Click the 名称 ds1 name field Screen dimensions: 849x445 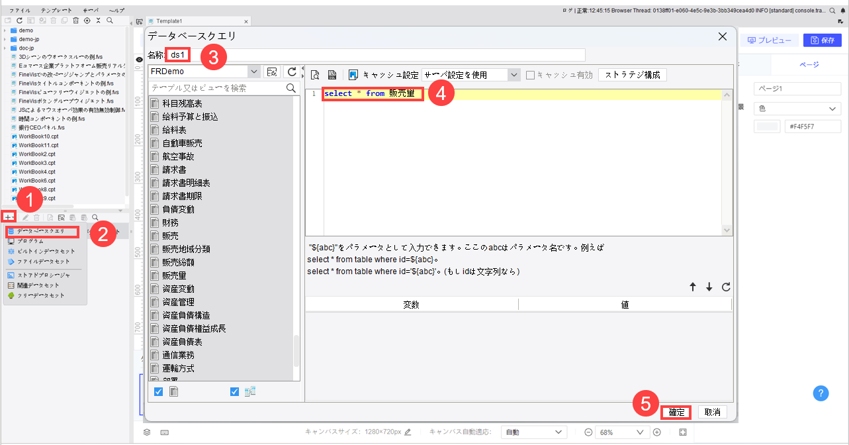pos(375,54)
